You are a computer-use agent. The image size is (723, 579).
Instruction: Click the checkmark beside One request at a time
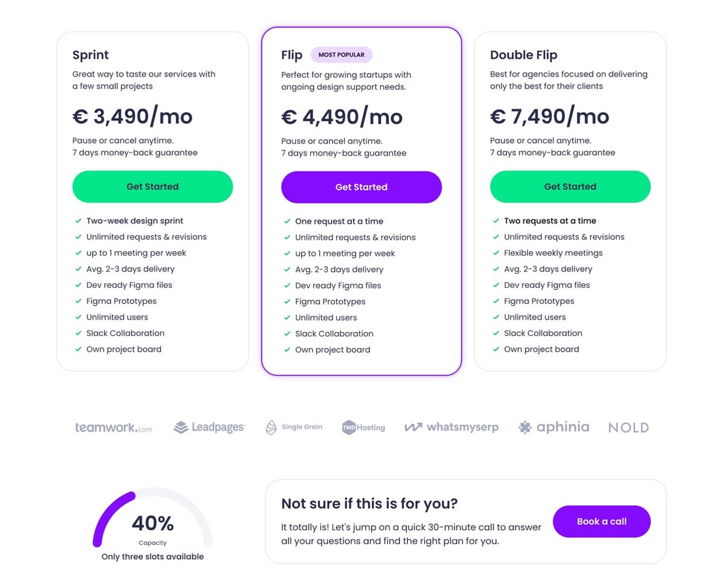point(286,221)
